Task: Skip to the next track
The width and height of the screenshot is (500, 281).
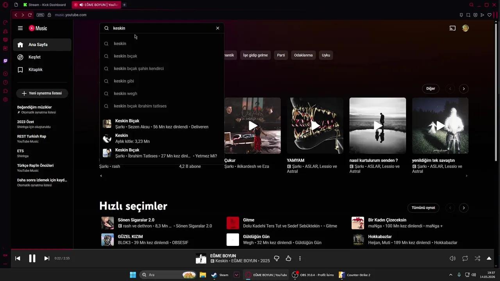Action: pos(47,258)
